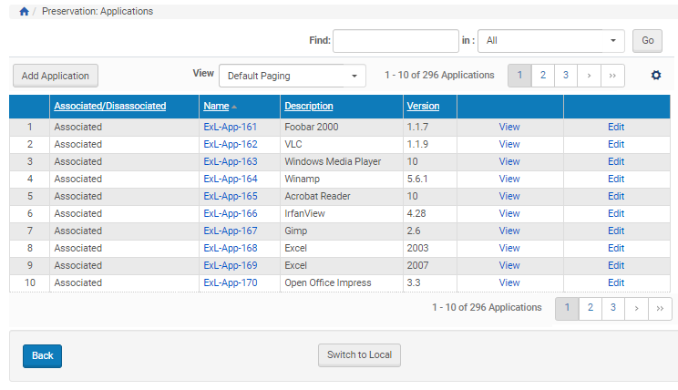Go to next page using bottom arrow
Viewport: 678px width, 390px height.
pos(636,308)
